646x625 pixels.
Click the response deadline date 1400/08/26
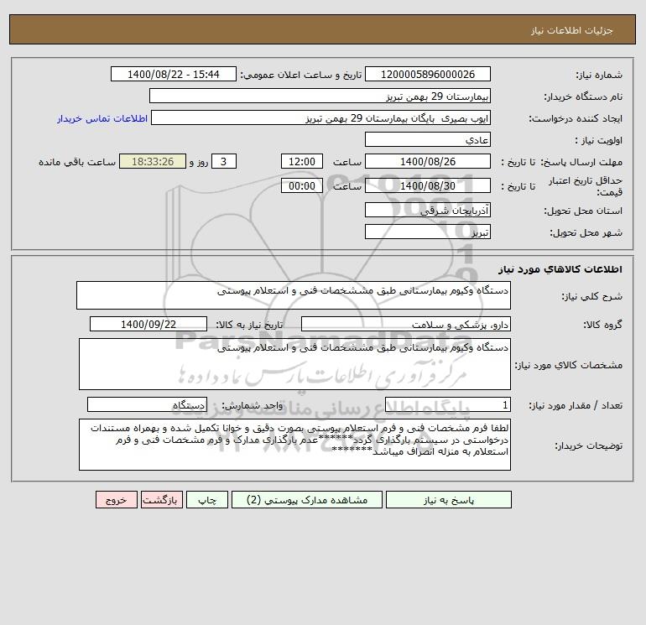(x=428, y=162)
